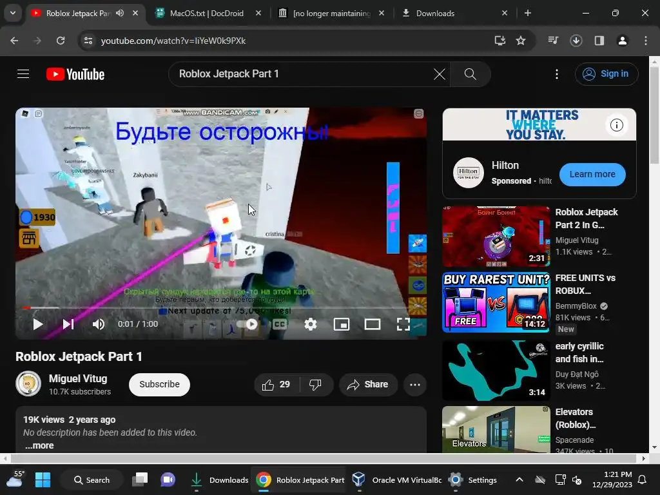660x495 pixels.
Task: Open the FREE UNITS vs ROBUX video thumbnail
Action: coord(496,302)
